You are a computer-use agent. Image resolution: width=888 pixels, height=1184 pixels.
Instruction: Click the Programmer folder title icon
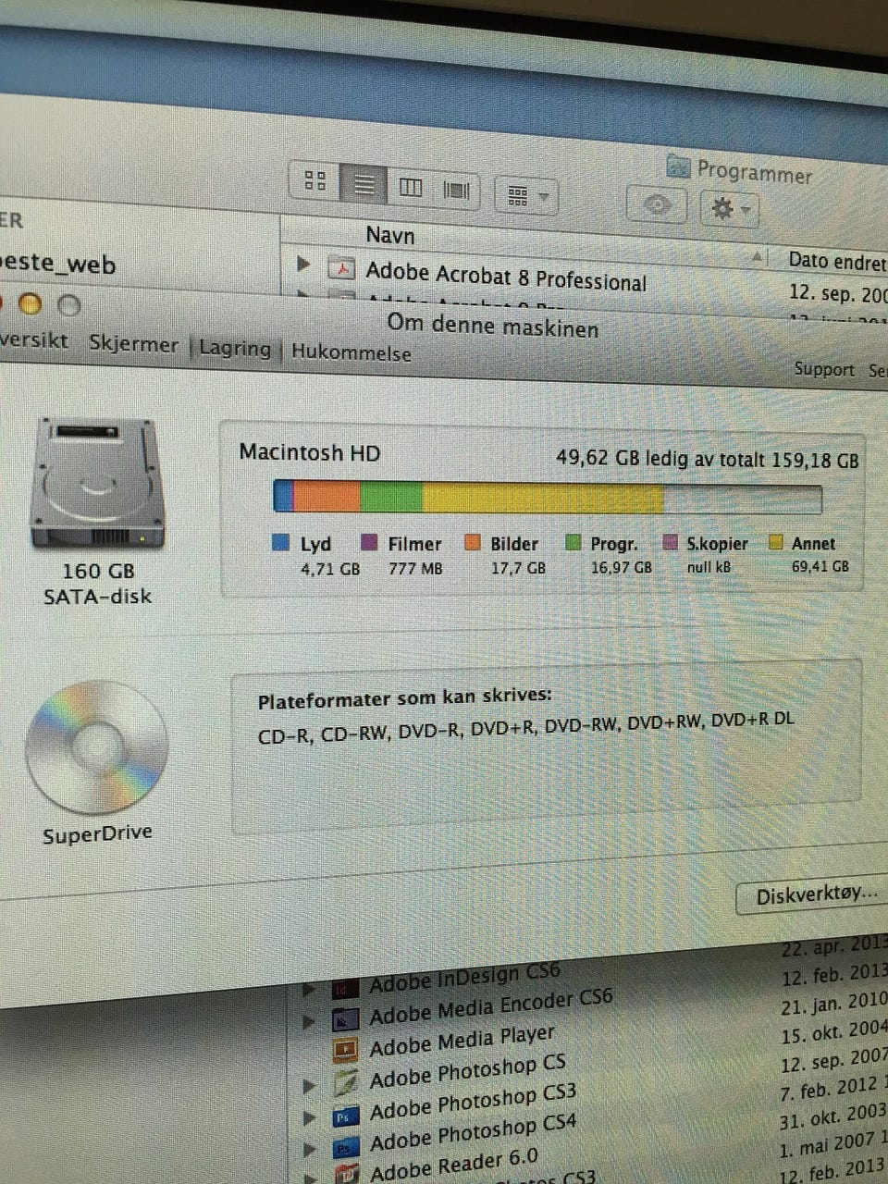tap(678, 166)
